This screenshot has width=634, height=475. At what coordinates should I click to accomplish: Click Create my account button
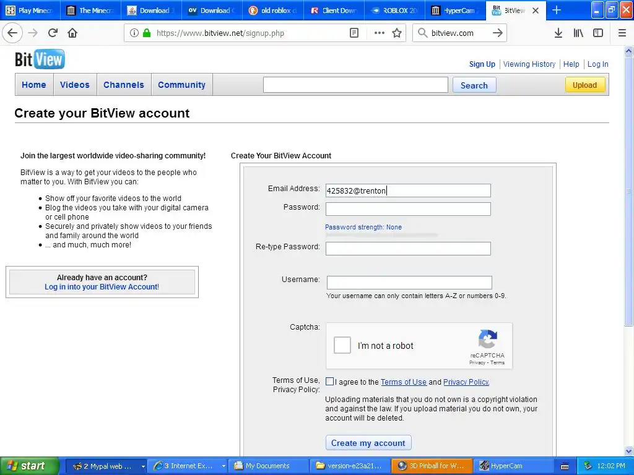368,443
